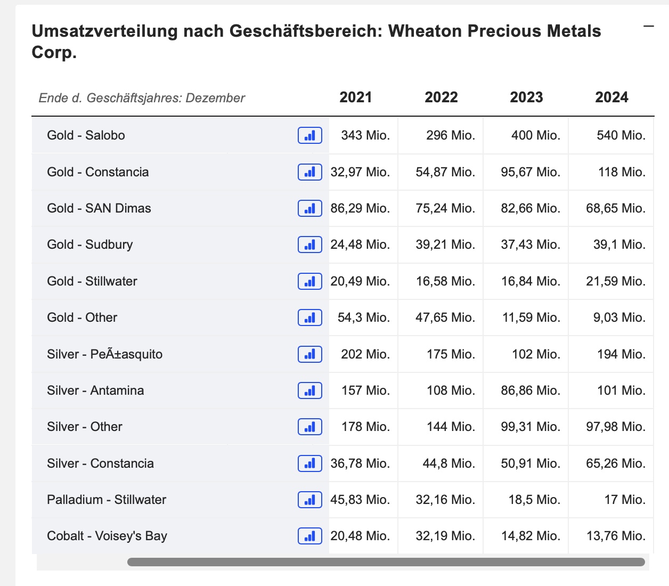Open chart icon for Gold - Constancia
Viewport: 669px width, 586px height.
tap(310, 172)
